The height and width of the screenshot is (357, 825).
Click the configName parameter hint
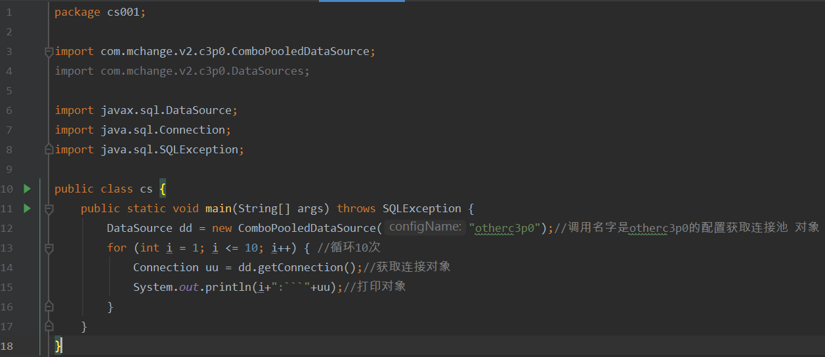click(x=425, y=227)
